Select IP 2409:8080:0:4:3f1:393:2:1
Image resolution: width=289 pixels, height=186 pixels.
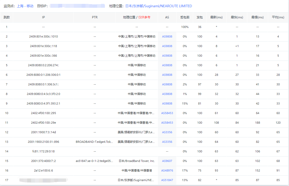coord(44,103)
